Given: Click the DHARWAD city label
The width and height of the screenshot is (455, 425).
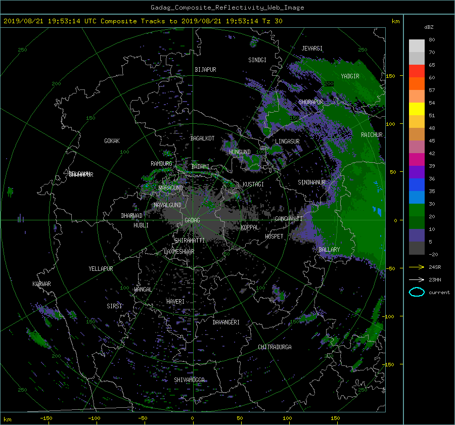Looking at the screenshot, I should click(x=132, y=216).
